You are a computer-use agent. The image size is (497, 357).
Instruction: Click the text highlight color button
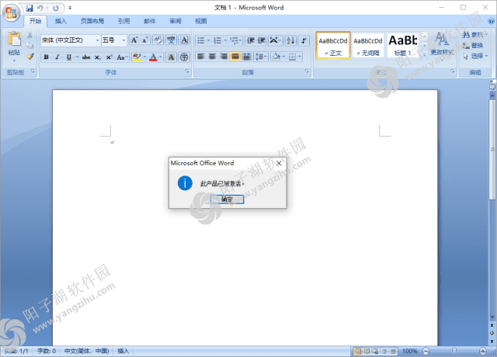click(137, 57)
